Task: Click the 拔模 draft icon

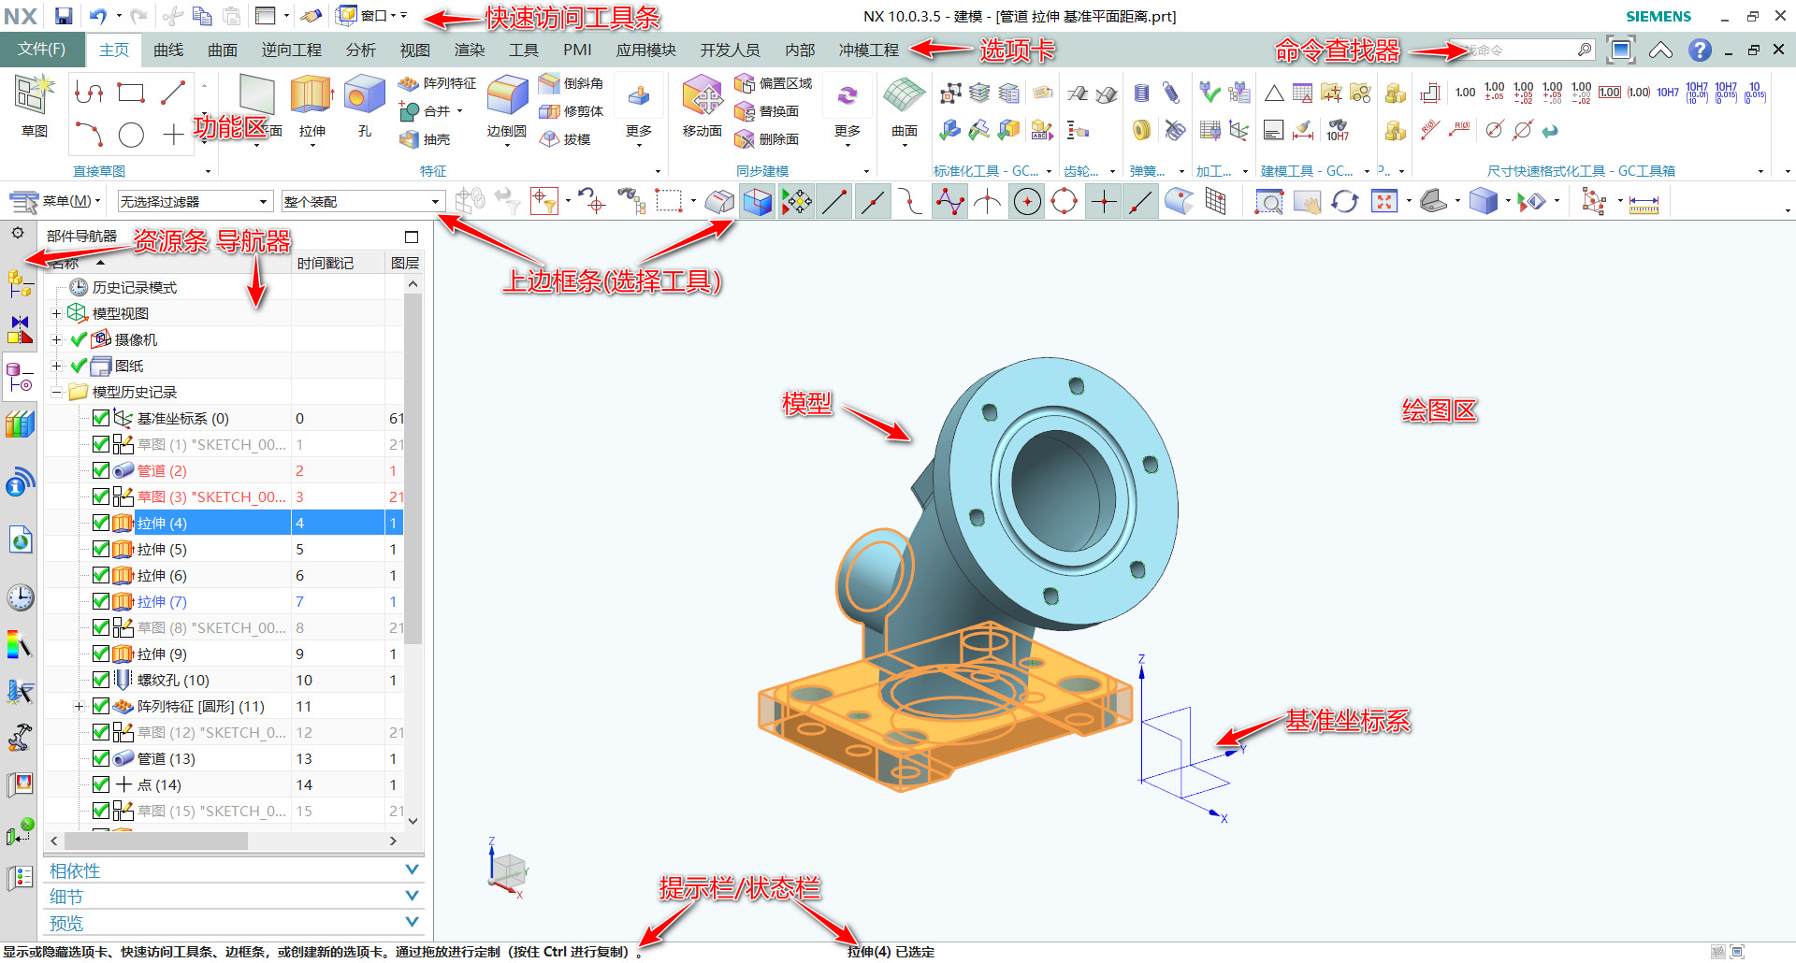Action: point(549,139)
